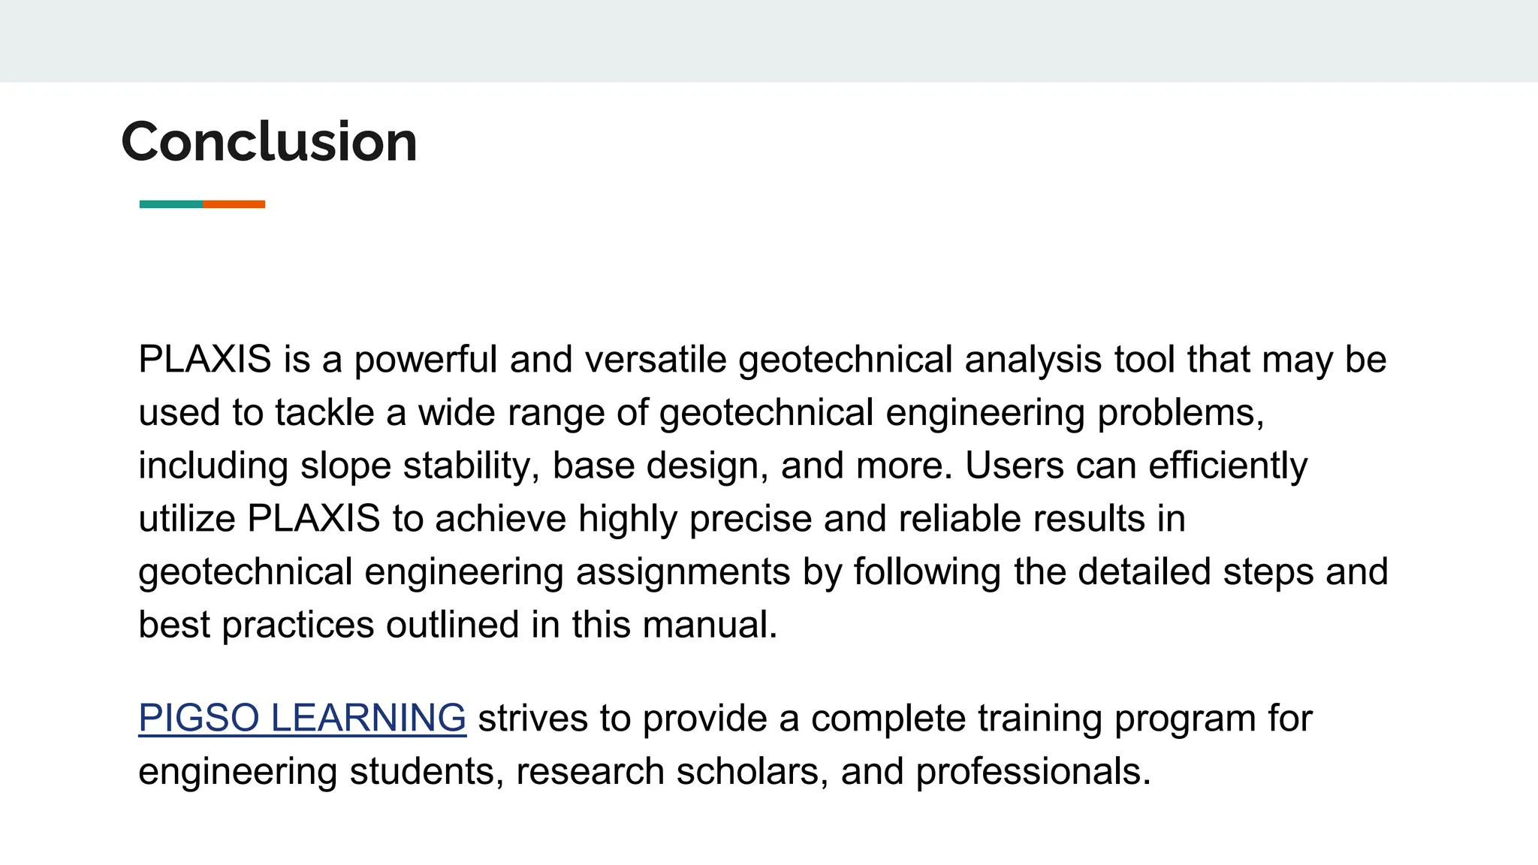Click the teal segment of the title underline
This screenshot has width=1538, height=865.
(x=170, y=204)
